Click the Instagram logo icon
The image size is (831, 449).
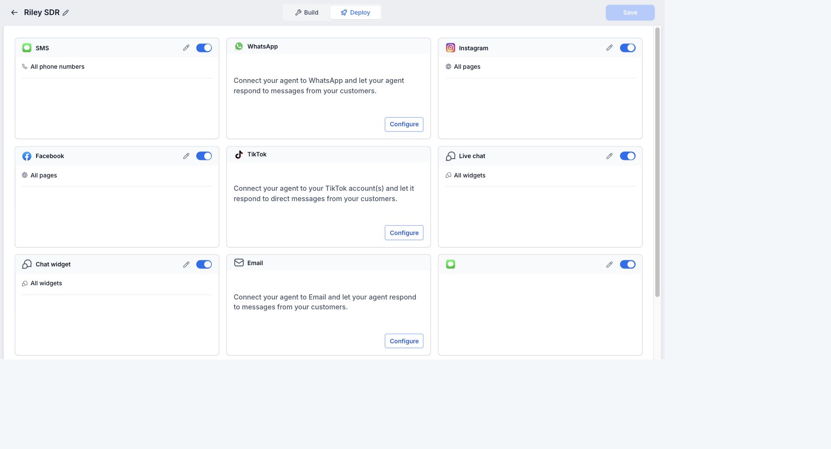click(x=450, y=48)
